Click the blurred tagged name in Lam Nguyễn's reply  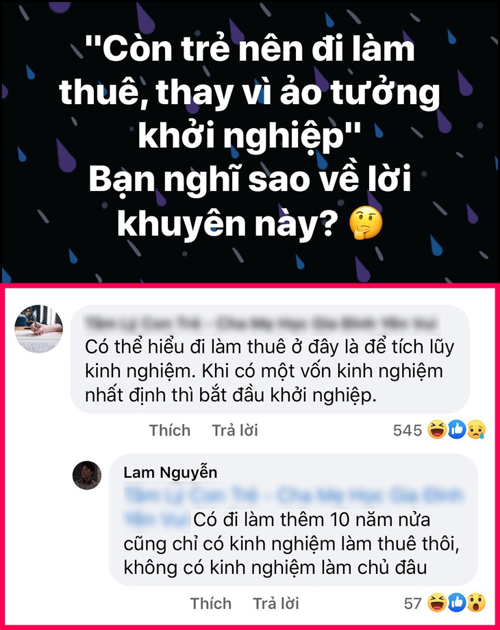pyautogui.click(x=293, y=507)
